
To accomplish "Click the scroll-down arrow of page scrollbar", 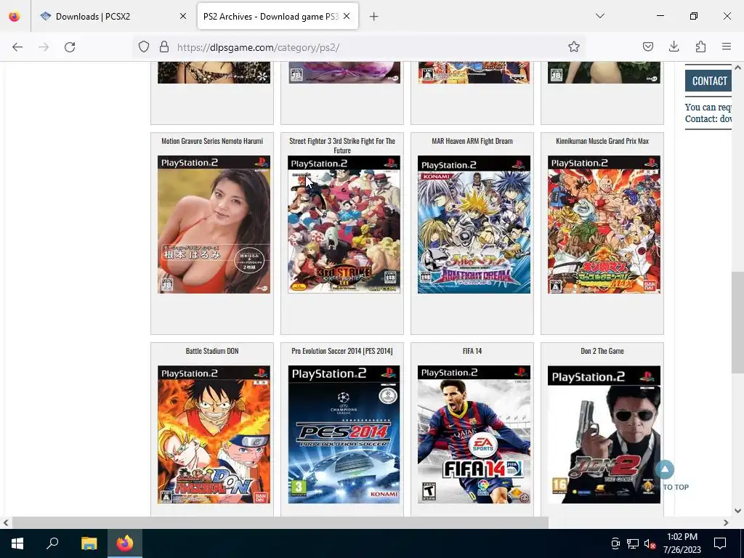I will [737, 511].
